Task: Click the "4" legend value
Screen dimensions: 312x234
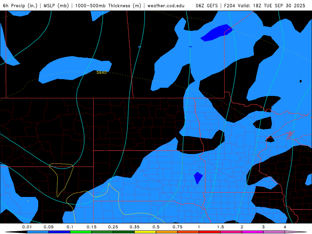Action: click(285, 227)
